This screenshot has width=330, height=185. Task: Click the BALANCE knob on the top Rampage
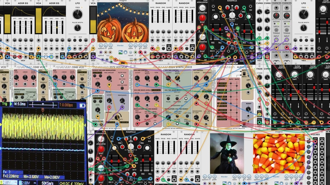pos(232,15)
